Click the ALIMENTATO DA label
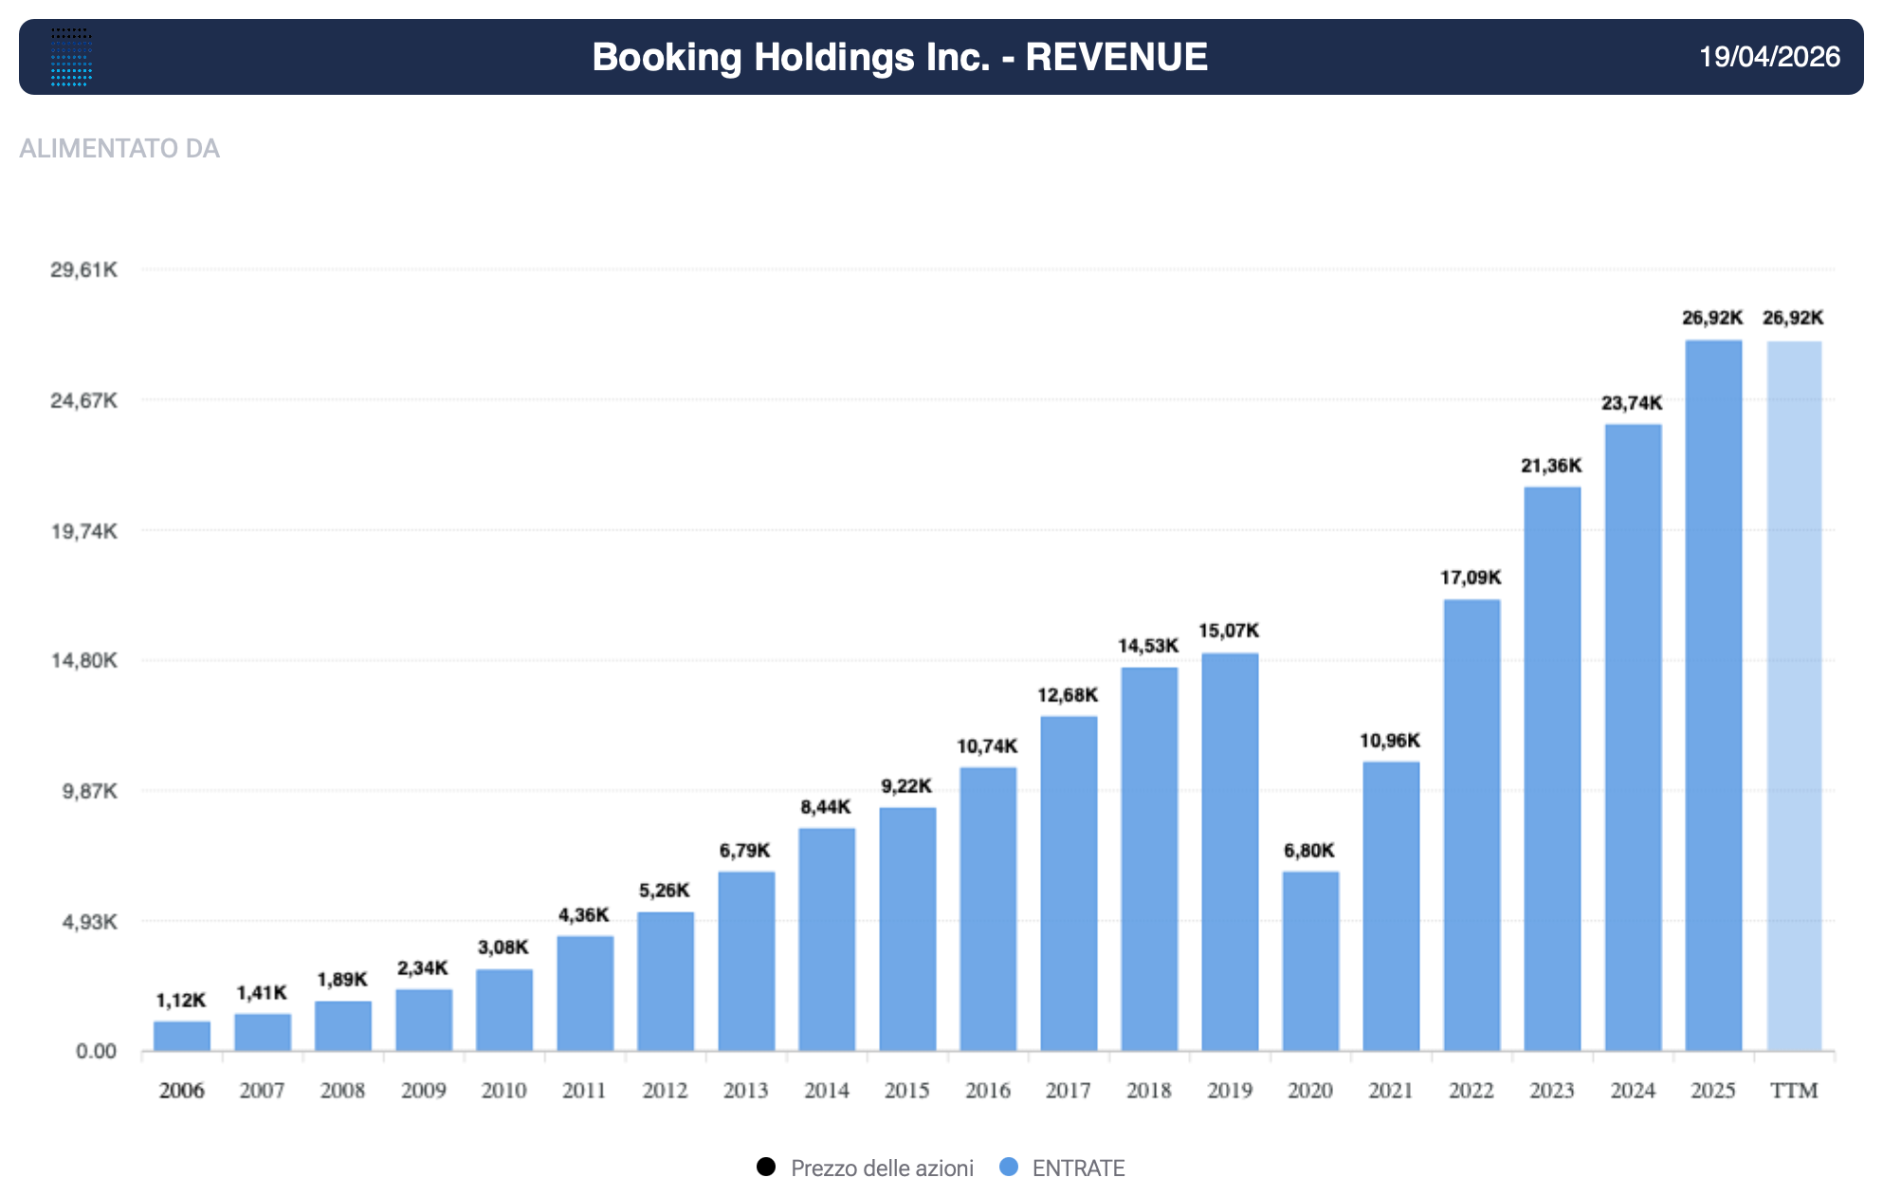 [119, 149]
